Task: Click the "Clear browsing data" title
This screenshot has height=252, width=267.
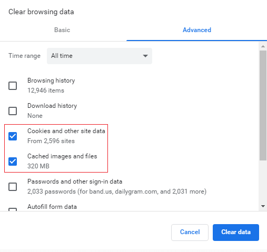Action: [41, 12]
